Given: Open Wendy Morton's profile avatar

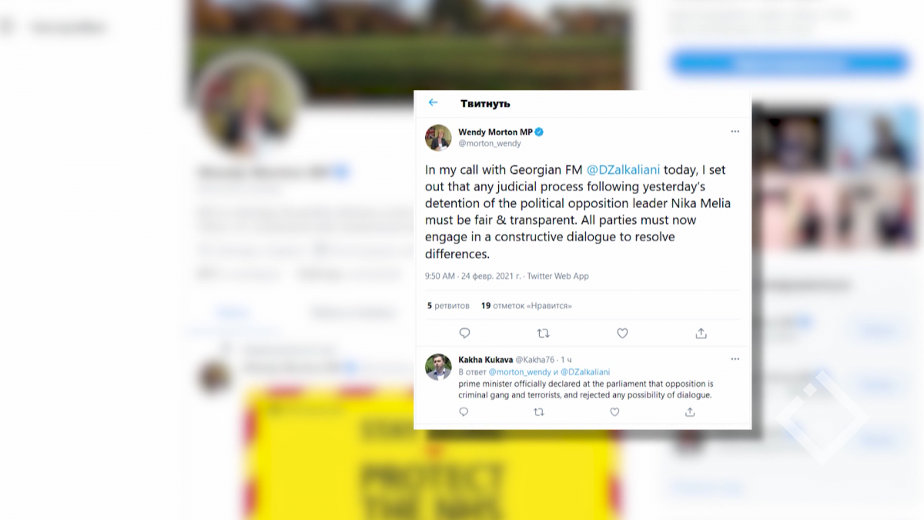Looking at the screenshot, I should point(438,137).
